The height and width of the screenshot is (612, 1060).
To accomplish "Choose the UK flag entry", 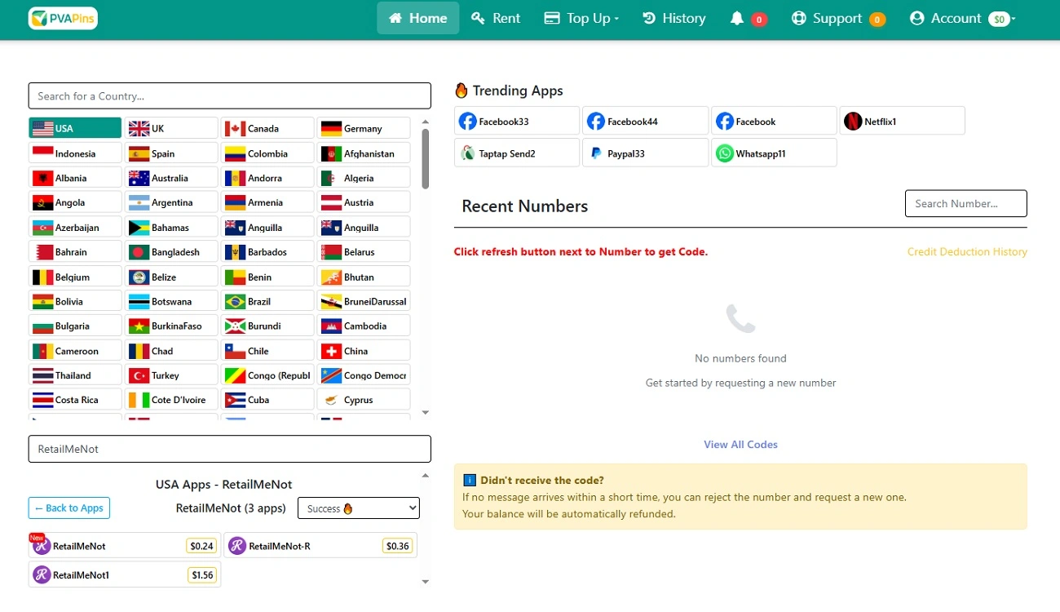I will click(171, 128).
